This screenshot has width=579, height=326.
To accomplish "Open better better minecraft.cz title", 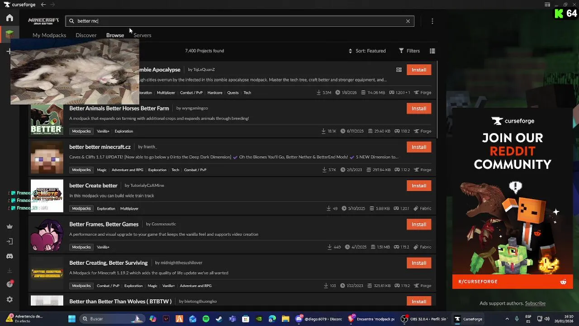I will point(100,147).
